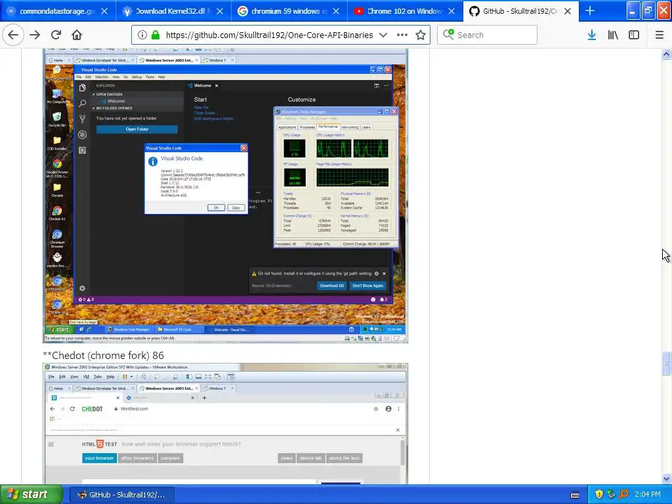672x504 pixels.
Task: Click the network tray icon
Action: pos(611,495)
